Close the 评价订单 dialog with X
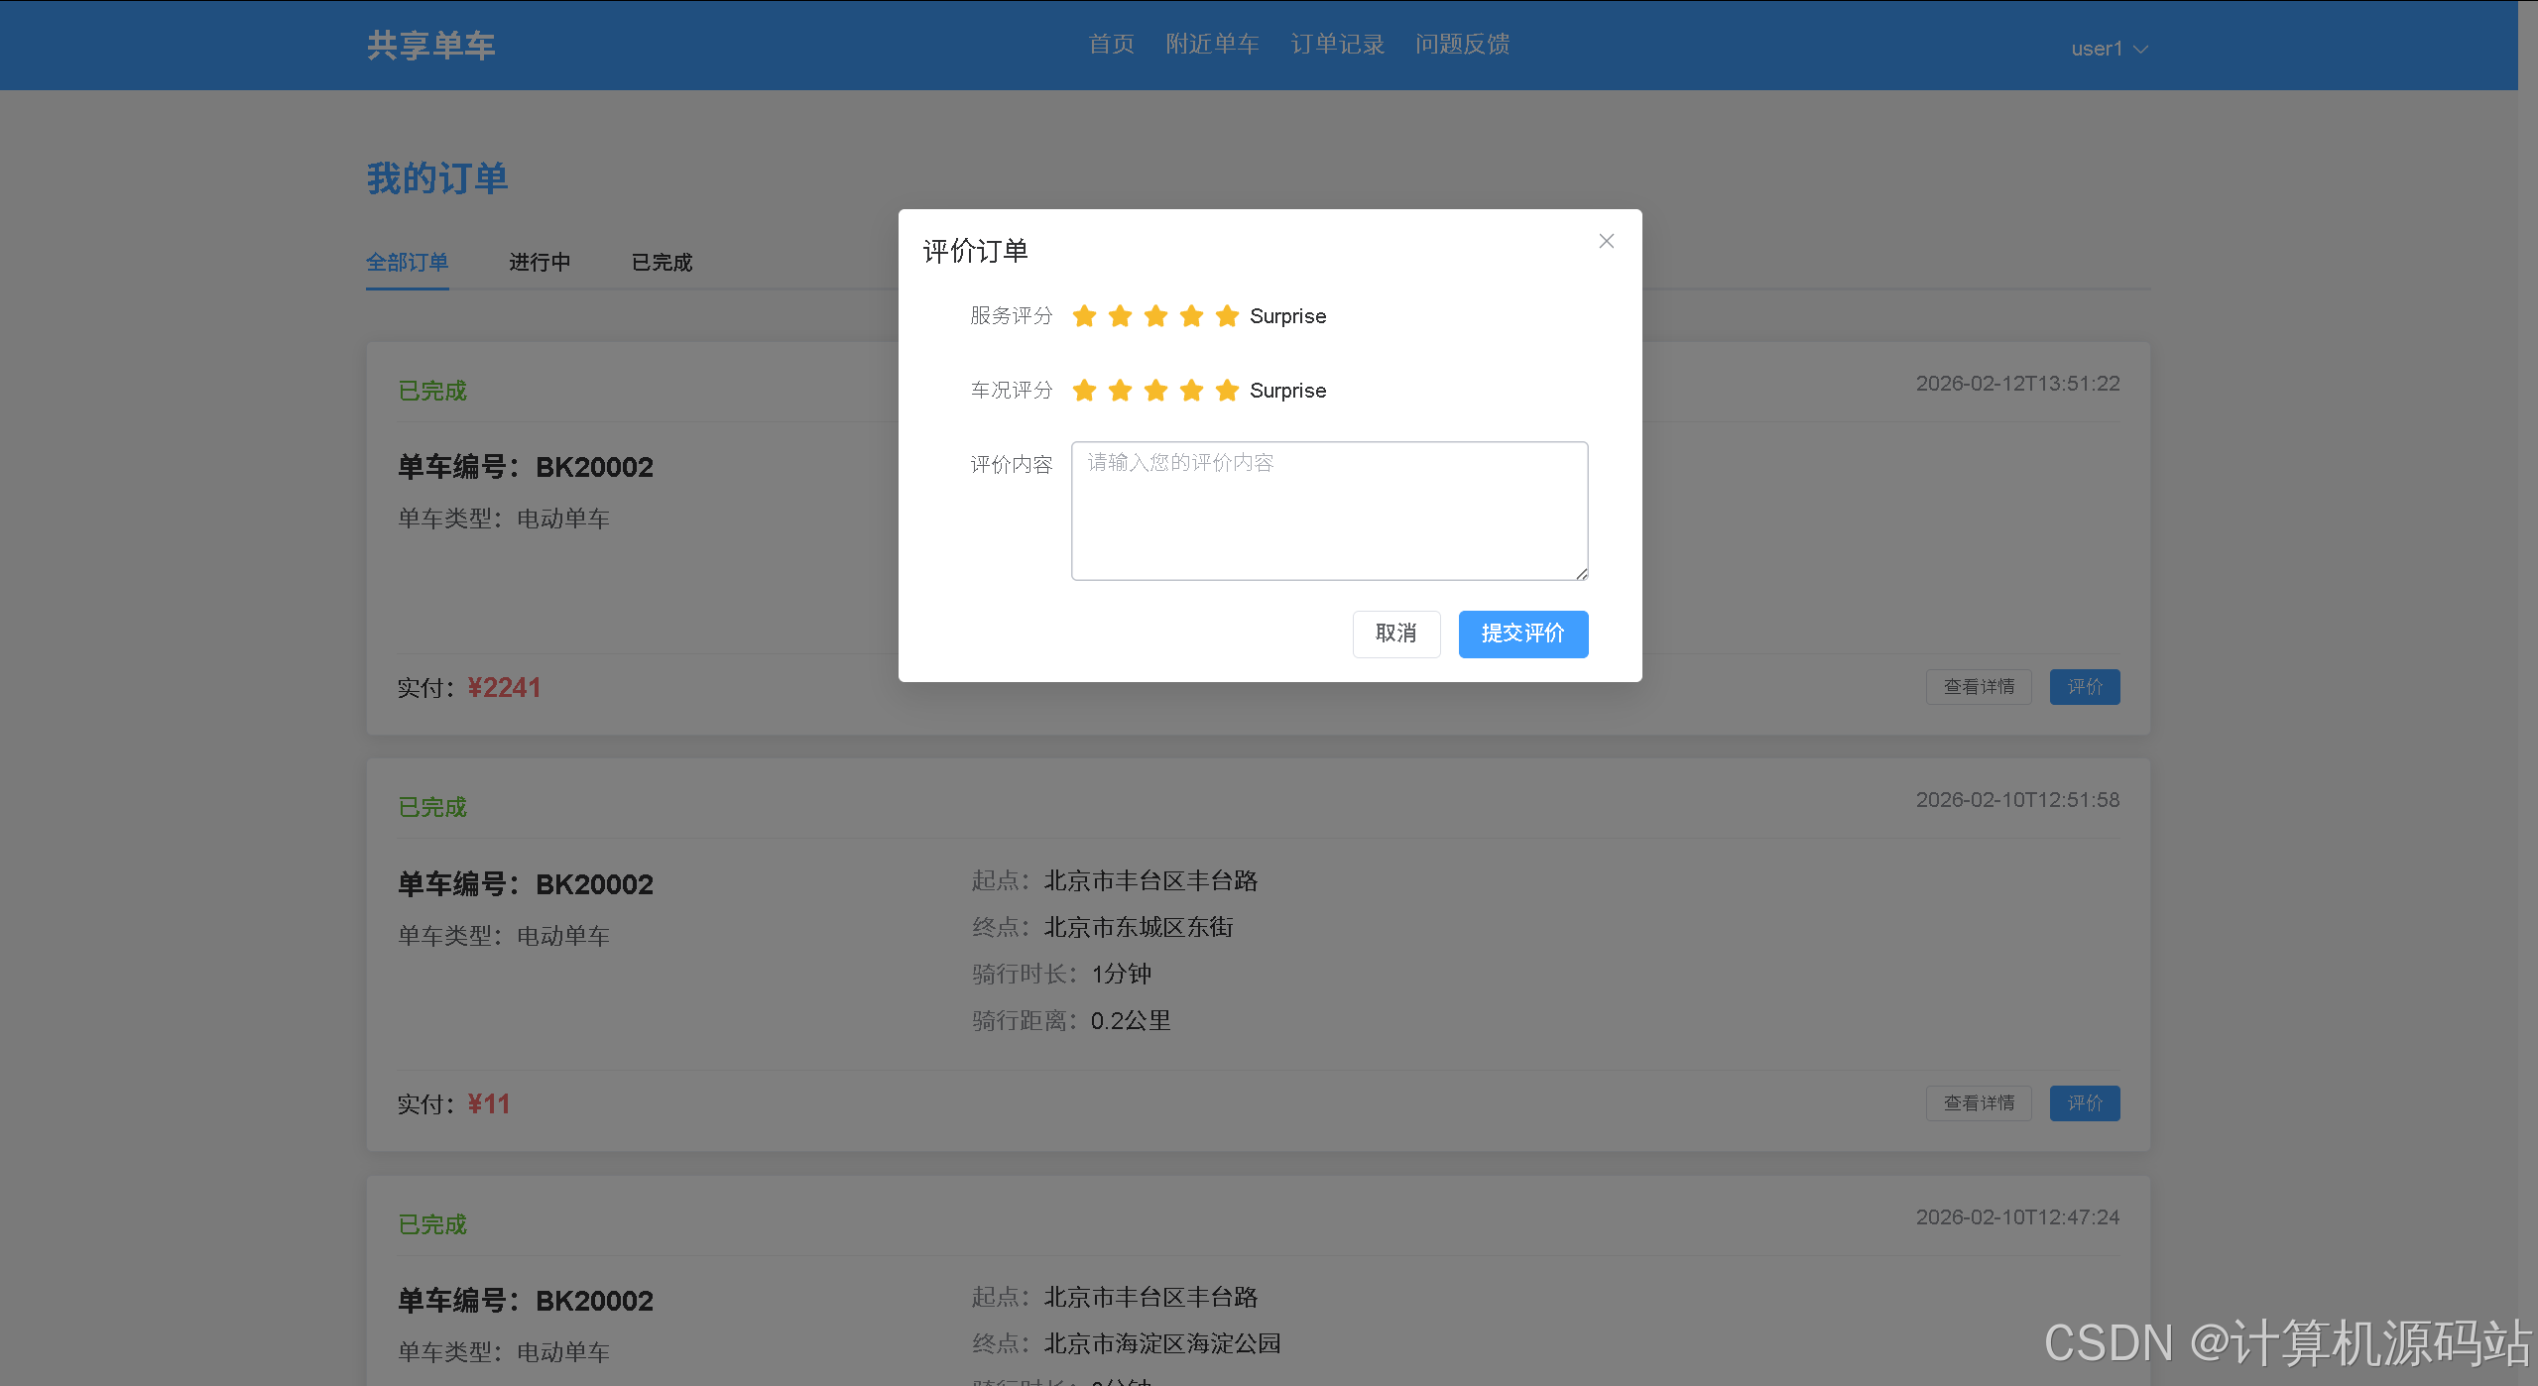Viewport: 2538px width, 1386px height. coord(1606,241)
